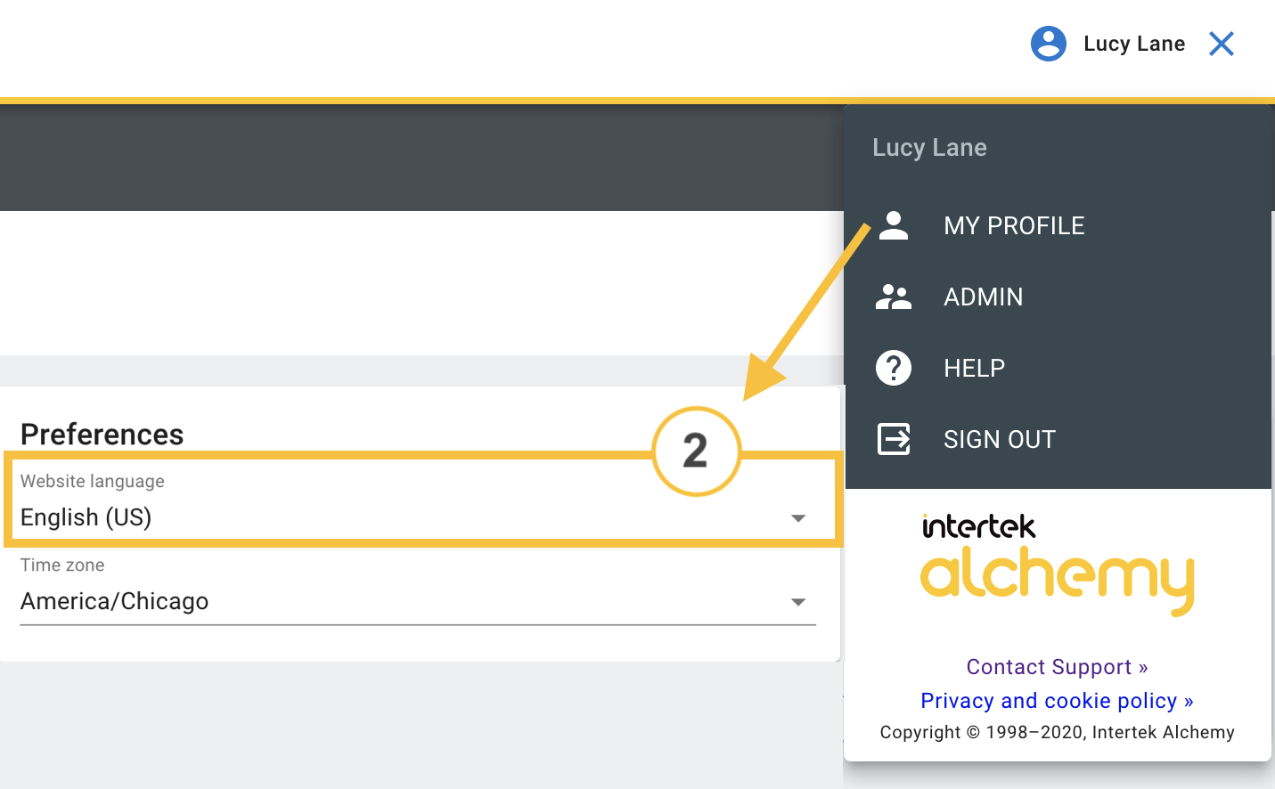Expand the Time zone dropdown arrow

[x=798, y=602]
